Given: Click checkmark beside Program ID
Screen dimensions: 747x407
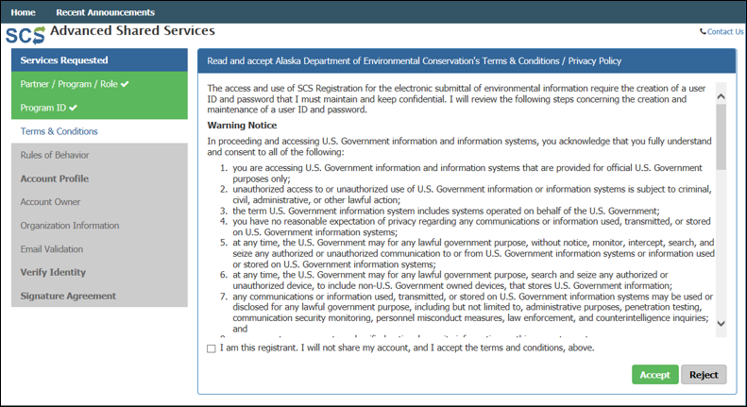Looking at the screenshot, I should pos(74,108).
